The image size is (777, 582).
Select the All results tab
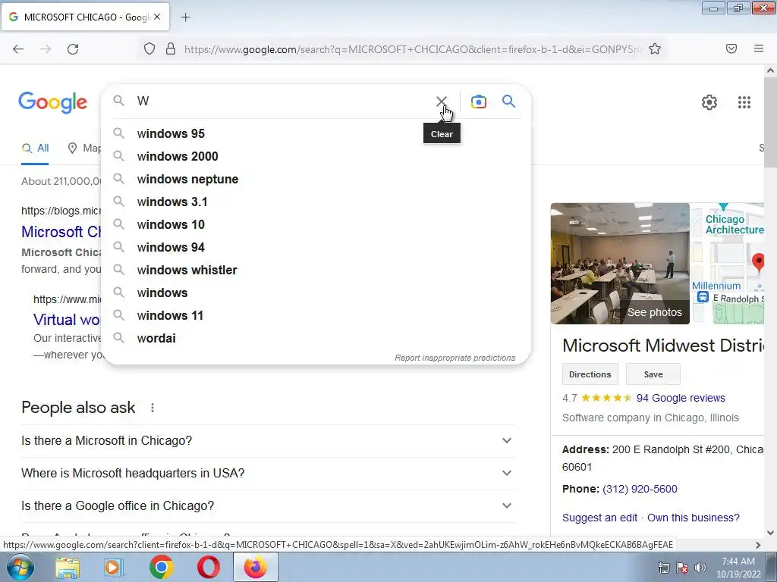[35, 148]
